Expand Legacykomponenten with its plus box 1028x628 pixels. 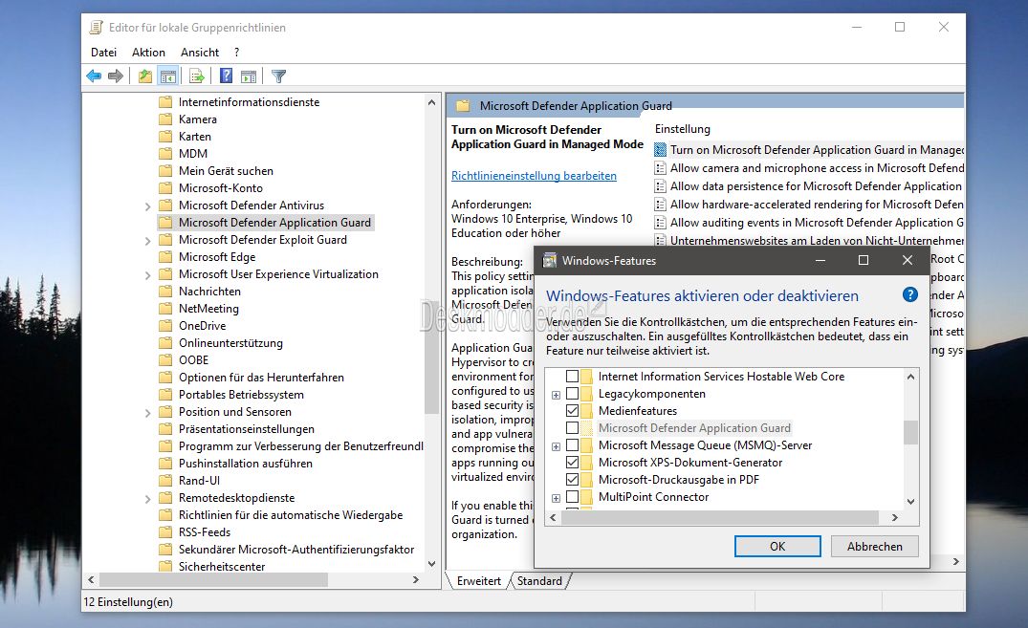point(556,396)
